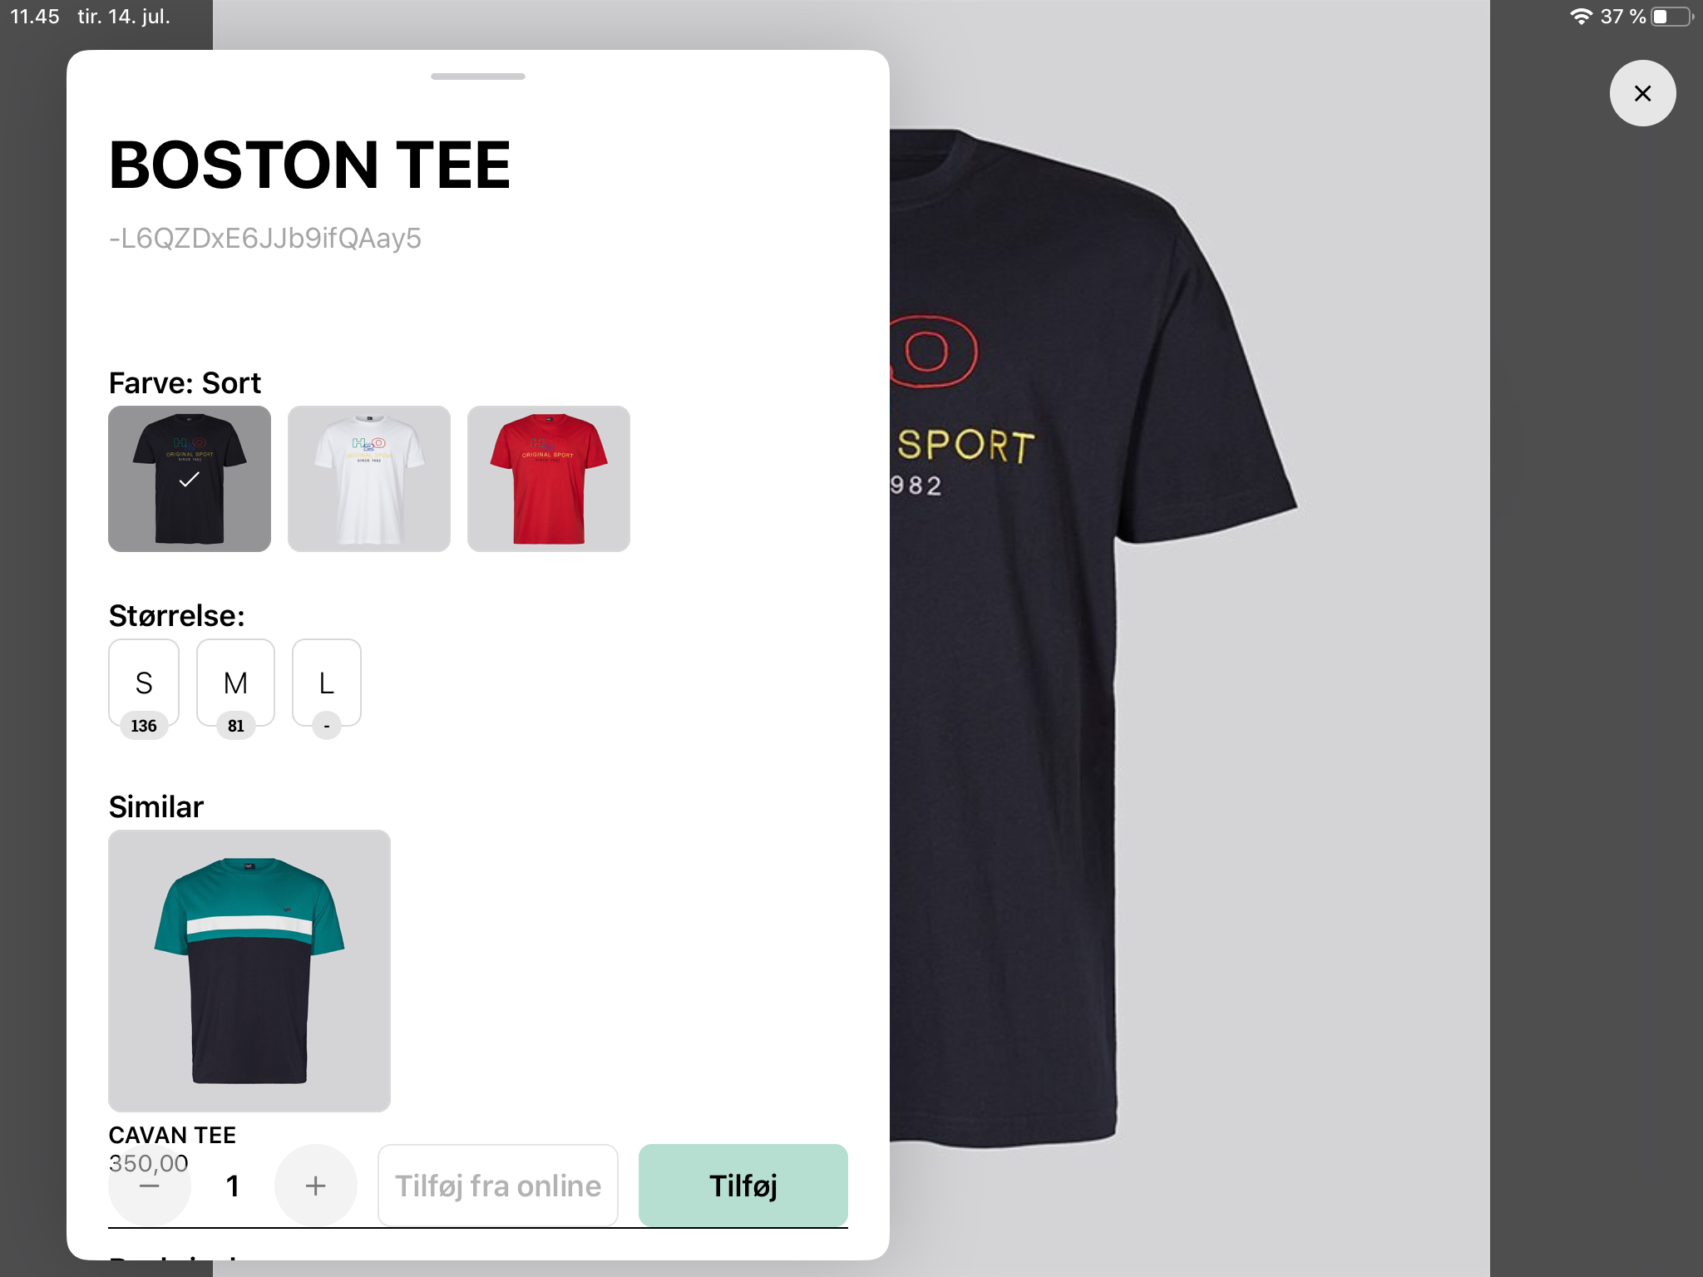Close the product view with X button

click(x=1642, y=93)
